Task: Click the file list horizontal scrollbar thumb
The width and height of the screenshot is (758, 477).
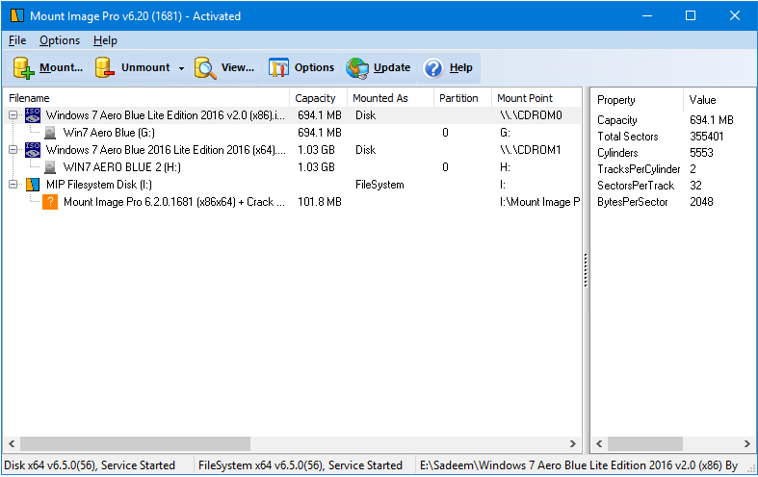Action: click(136, 443)
